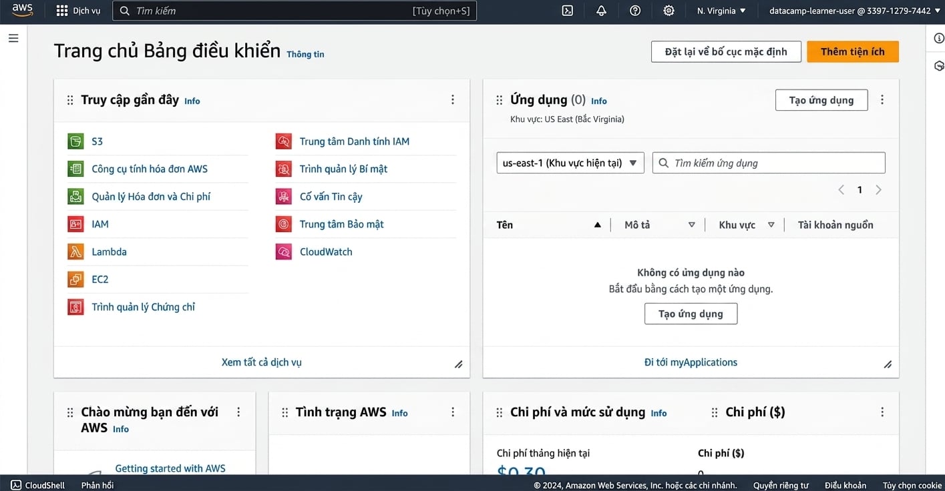Click the Trung tâm Bảo mật icon

pos(284,224)
